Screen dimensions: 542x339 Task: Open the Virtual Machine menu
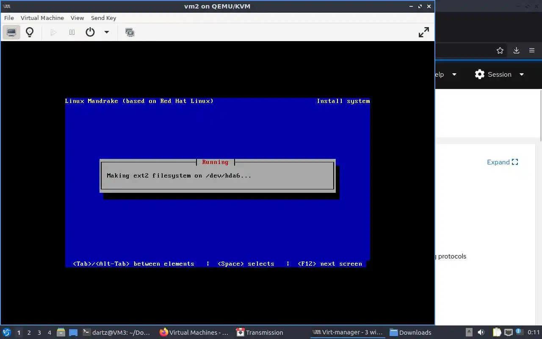click(x=42, y=18)
